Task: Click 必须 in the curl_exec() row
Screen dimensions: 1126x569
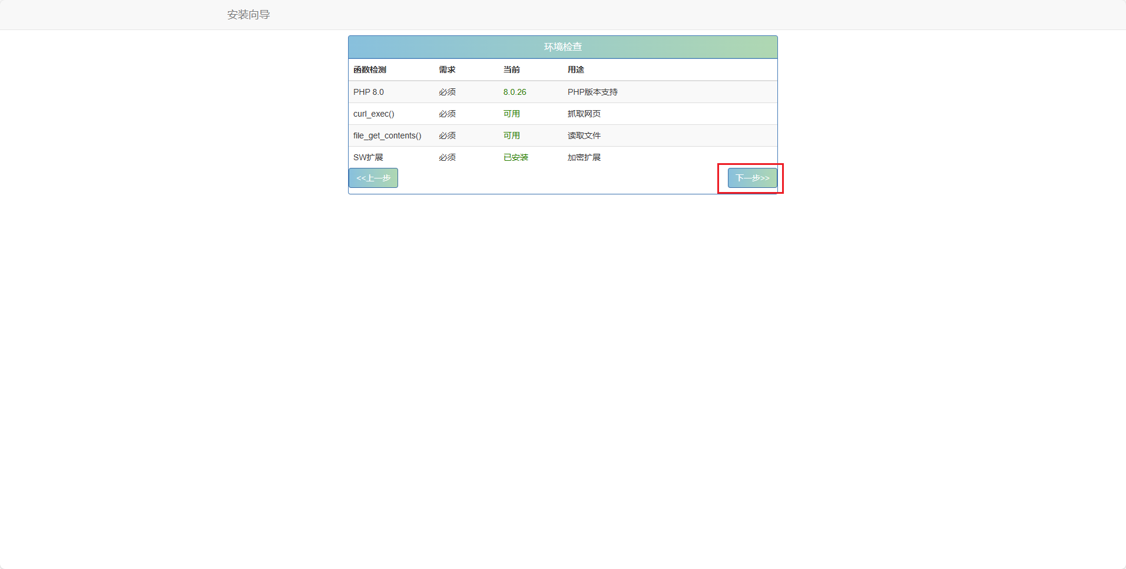Action: tap(447, 114)
